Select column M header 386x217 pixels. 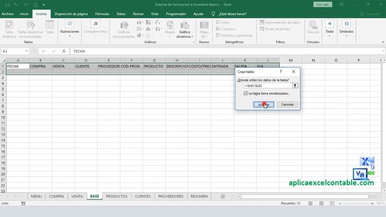point(291,60)
